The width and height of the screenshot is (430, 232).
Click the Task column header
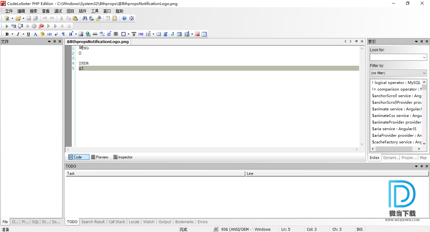155,174
